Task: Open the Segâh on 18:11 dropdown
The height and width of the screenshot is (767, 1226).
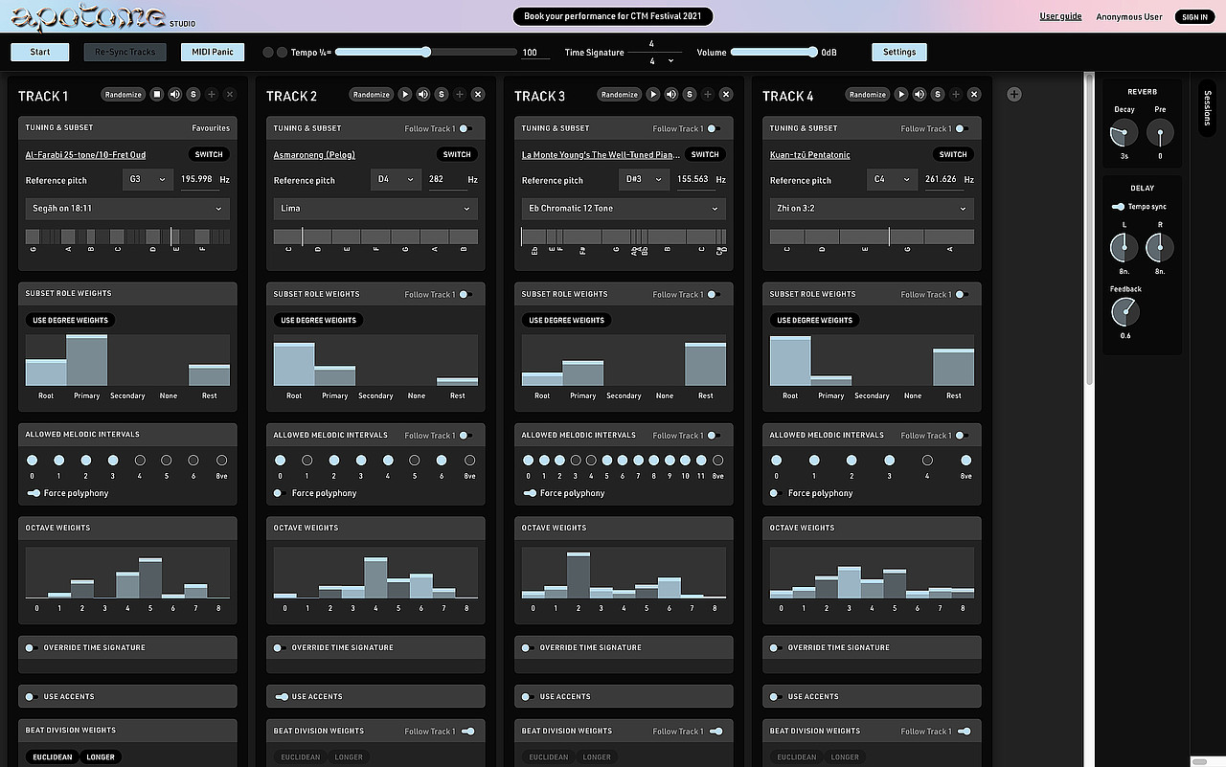Action: point(127,209)
